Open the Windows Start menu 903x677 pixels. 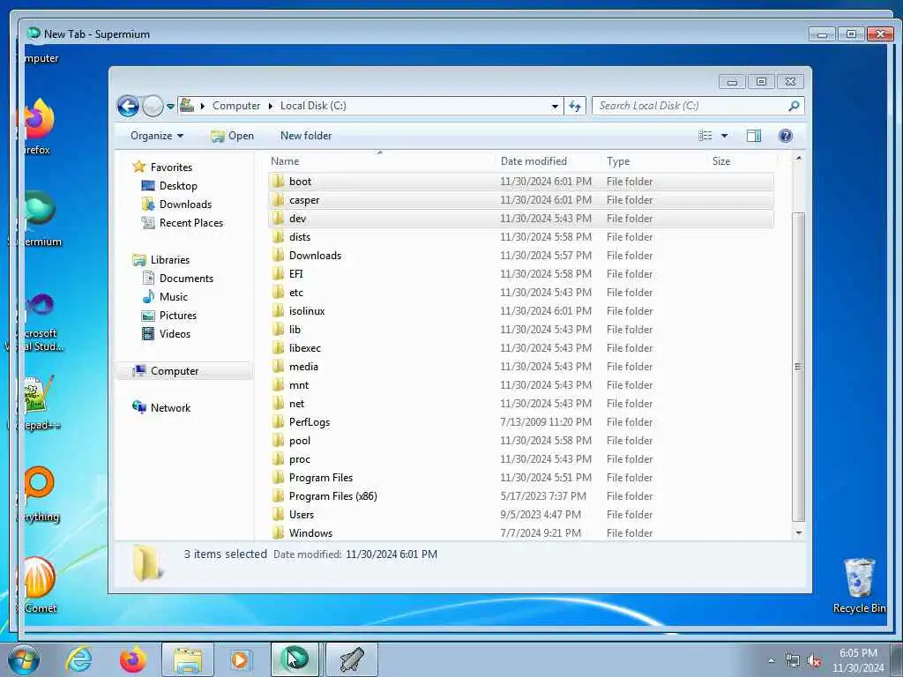tap(23, 659)
